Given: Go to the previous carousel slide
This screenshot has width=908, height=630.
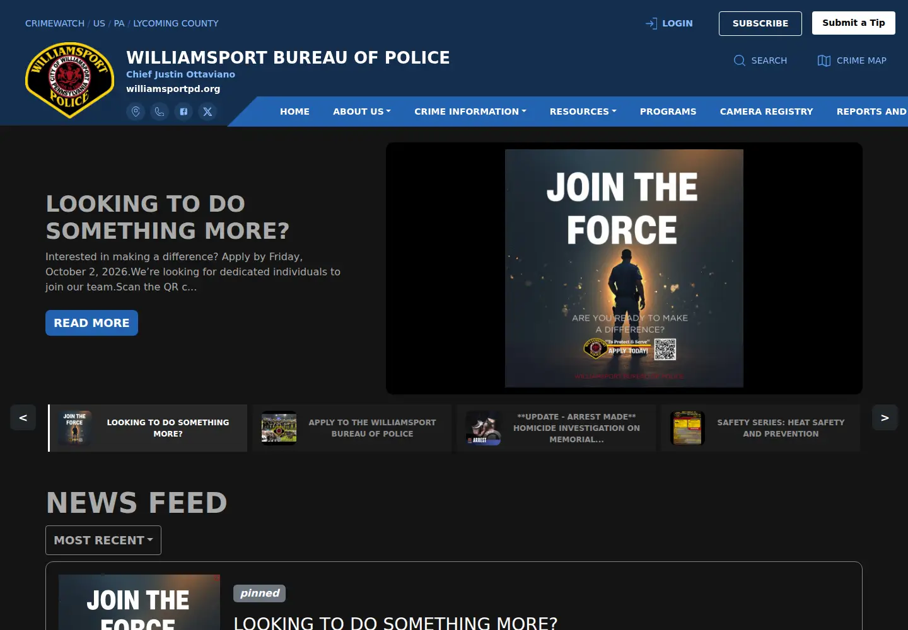Looking at the screenshot, I should (x=23, y=418).
